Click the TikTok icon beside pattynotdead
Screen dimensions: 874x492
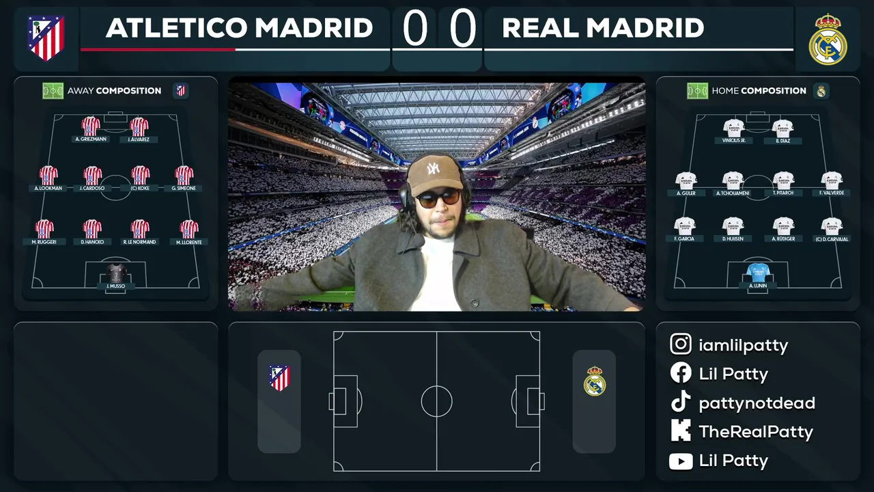pyautogui.click(x=681, y=402)
